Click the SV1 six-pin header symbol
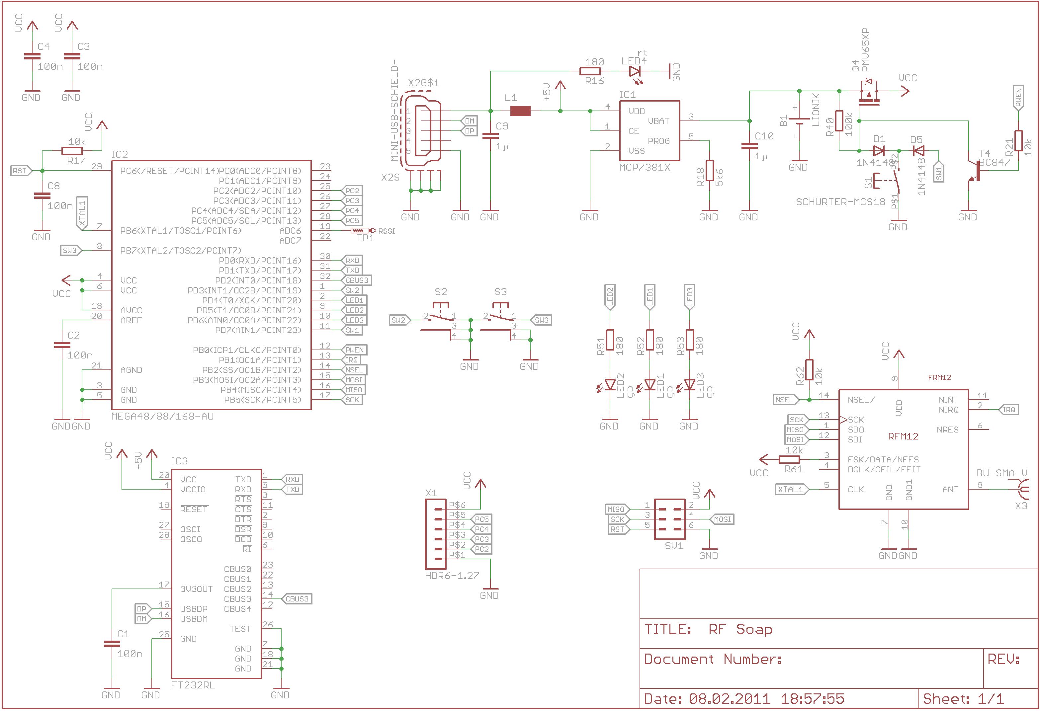The width and height of the screenshot is (1040, 711). tap(670, 519)
